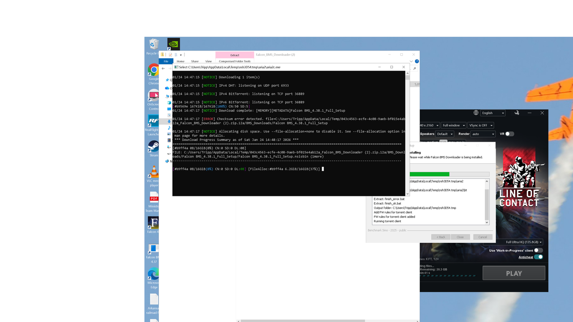The width and height of the screenshot is (573, 322).
Task: Launch the Google Chrome desktop shortcut
Action: tap(154, 74)
